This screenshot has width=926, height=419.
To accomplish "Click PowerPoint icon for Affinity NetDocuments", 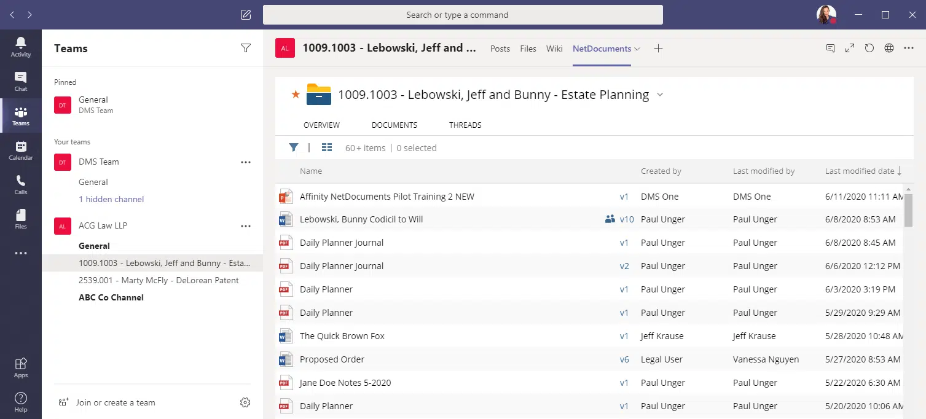I will click(x=286, y=197).
